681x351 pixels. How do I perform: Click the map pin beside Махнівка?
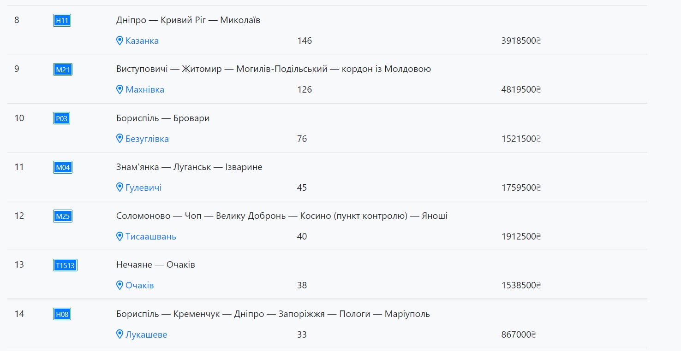tap(119, 89)
